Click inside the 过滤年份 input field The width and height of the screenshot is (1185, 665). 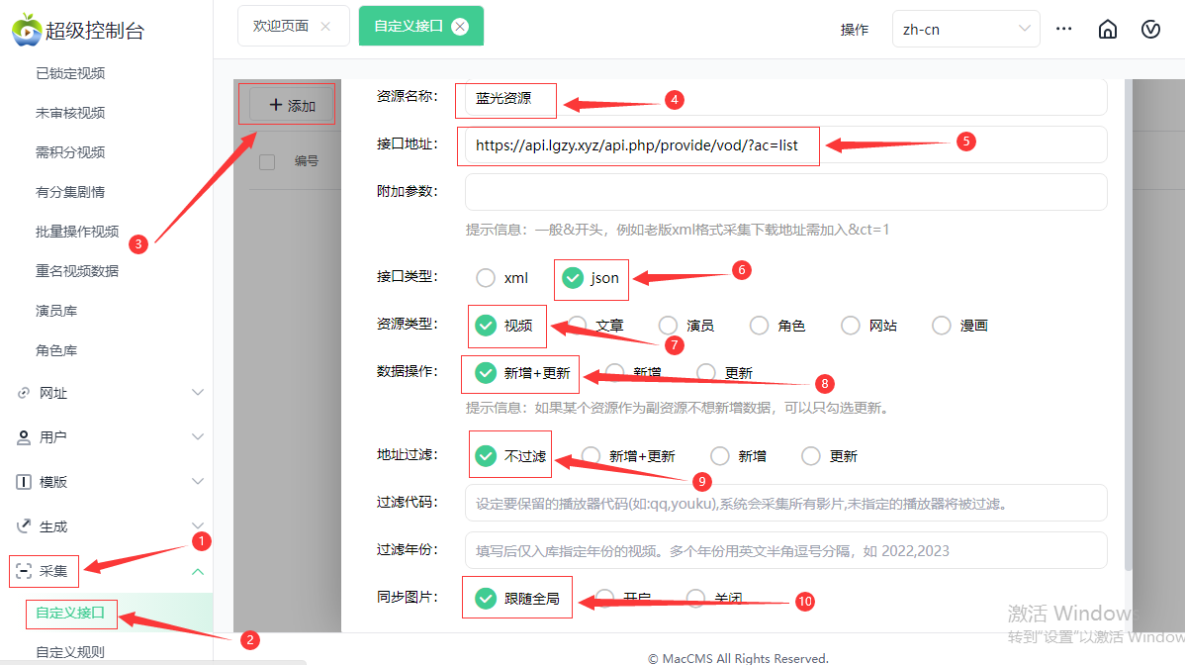(784, 551)
